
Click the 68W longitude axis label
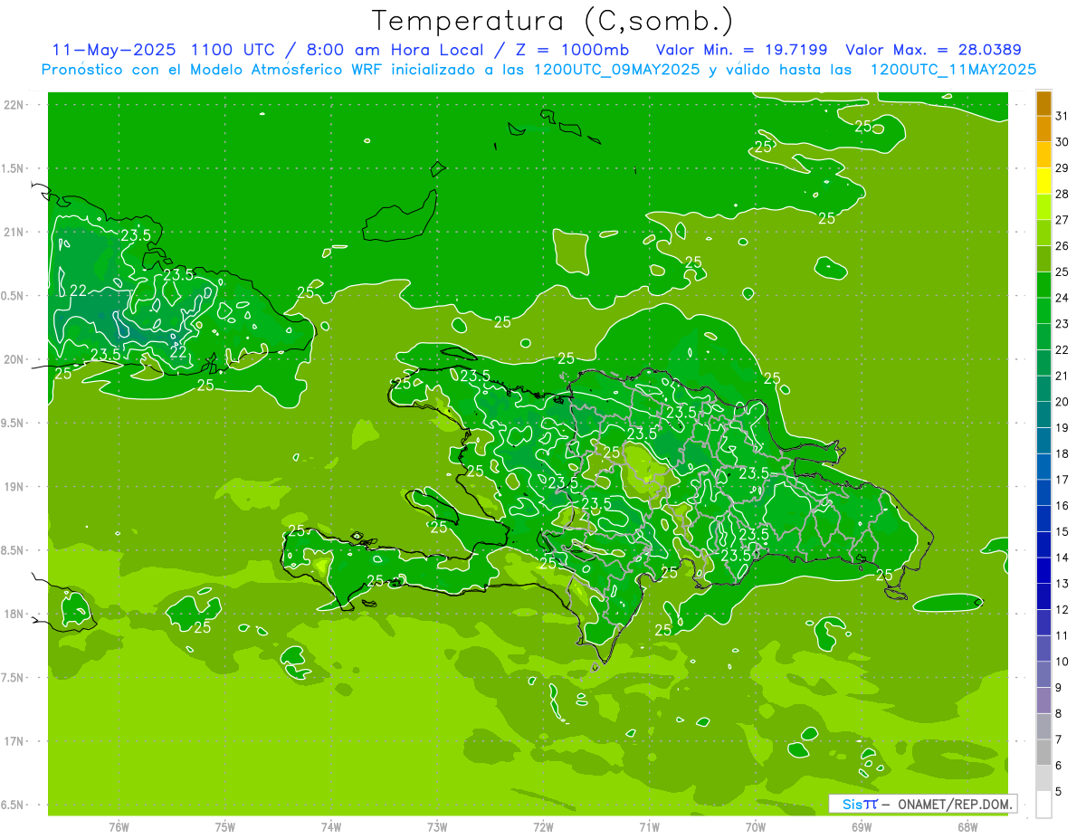tap(967, 827)
